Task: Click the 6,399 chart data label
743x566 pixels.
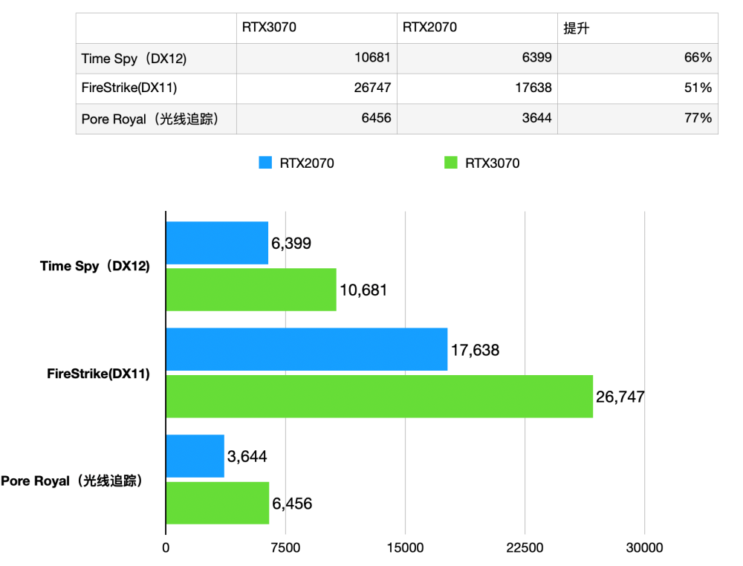Action: point(291,244)
